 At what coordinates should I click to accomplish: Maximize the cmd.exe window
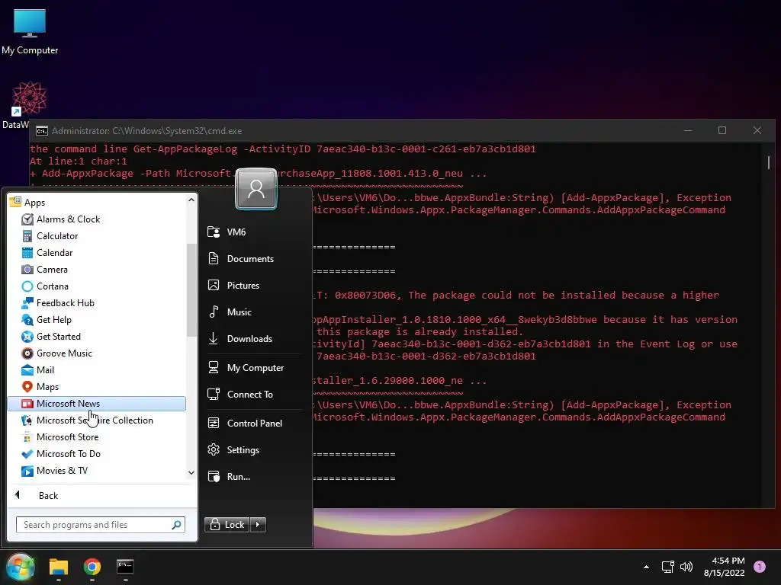(x=722, y=130)
